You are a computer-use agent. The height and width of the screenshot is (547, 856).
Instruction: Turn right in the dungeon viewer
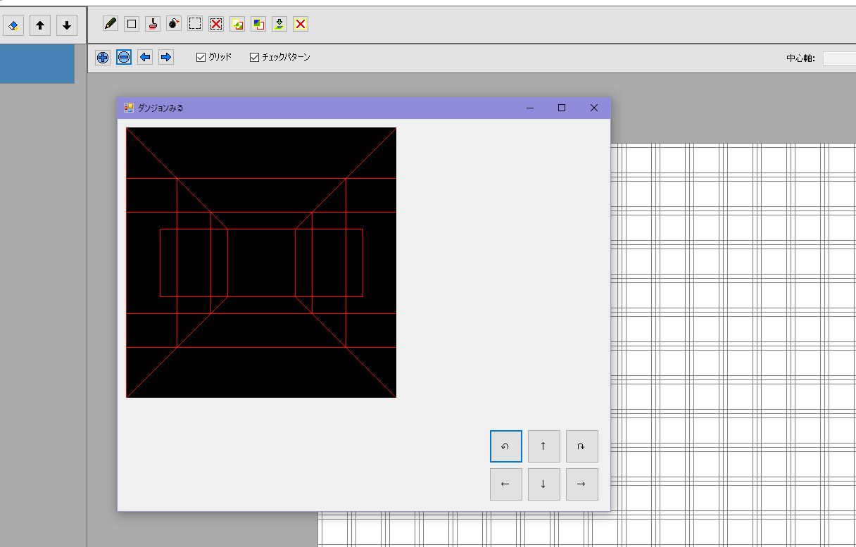pyautogui.click(x=582, y=446)
